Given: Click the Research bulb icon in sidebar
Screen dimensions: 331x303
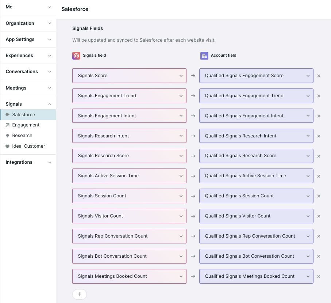Looking at the screenshot, I should pos(7,136).
